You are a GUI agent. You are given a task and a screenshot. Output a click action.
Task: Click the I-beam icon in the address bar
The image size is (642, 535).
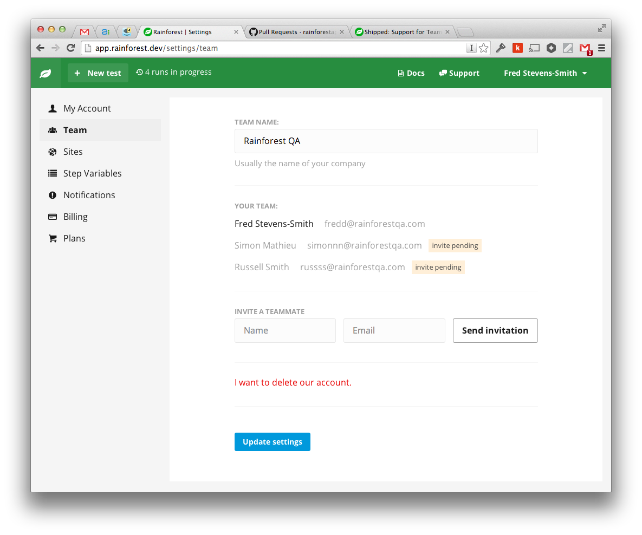[471, 48]
